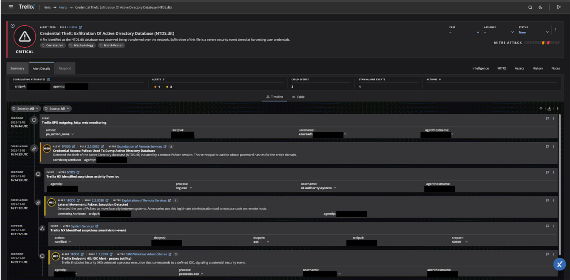Click the logout icon in header
Viewport: 570px width, 280px height.
559,7
